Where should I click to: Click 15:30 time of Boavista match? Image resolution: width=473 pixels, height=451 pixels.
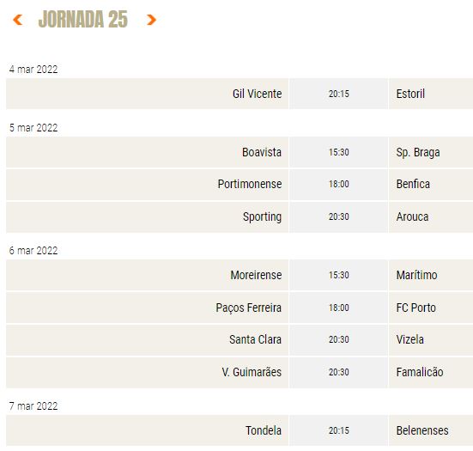(x=339, y=152)
